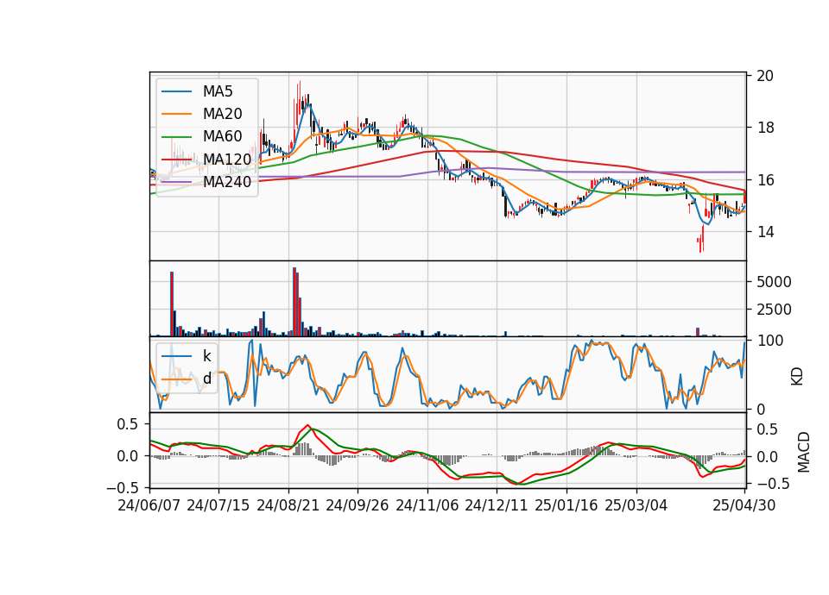
Task: Click the tall volume bar in June 2024
Action: (172, 304)
